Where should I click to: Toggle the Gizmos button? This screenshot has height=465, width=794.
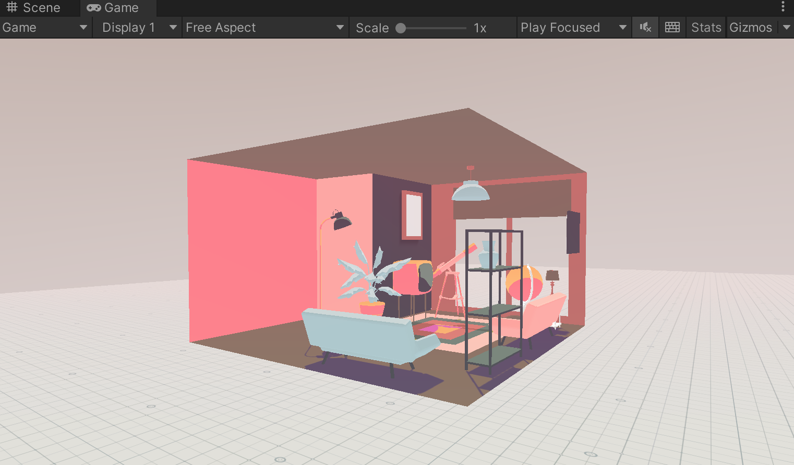point(750,28)
